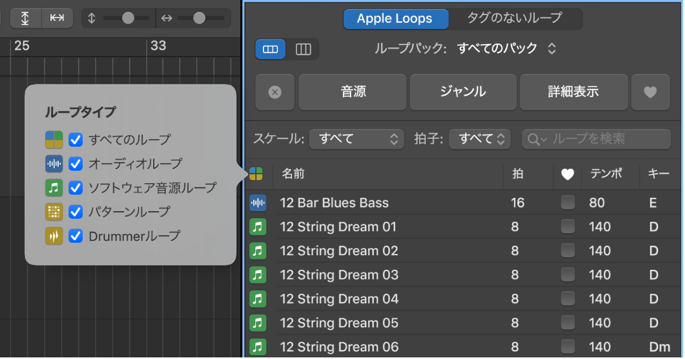The height and width of the screenshot is (359, 685).
Task: Click the note icon of 12 String Dream 02
Action: (258, 251)
